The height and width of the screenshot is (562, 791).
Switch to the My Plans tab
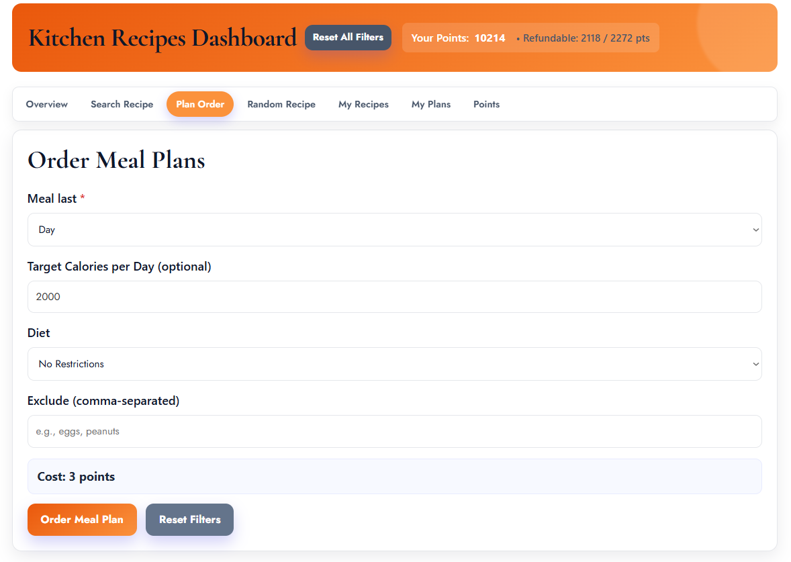click(431, 104)
